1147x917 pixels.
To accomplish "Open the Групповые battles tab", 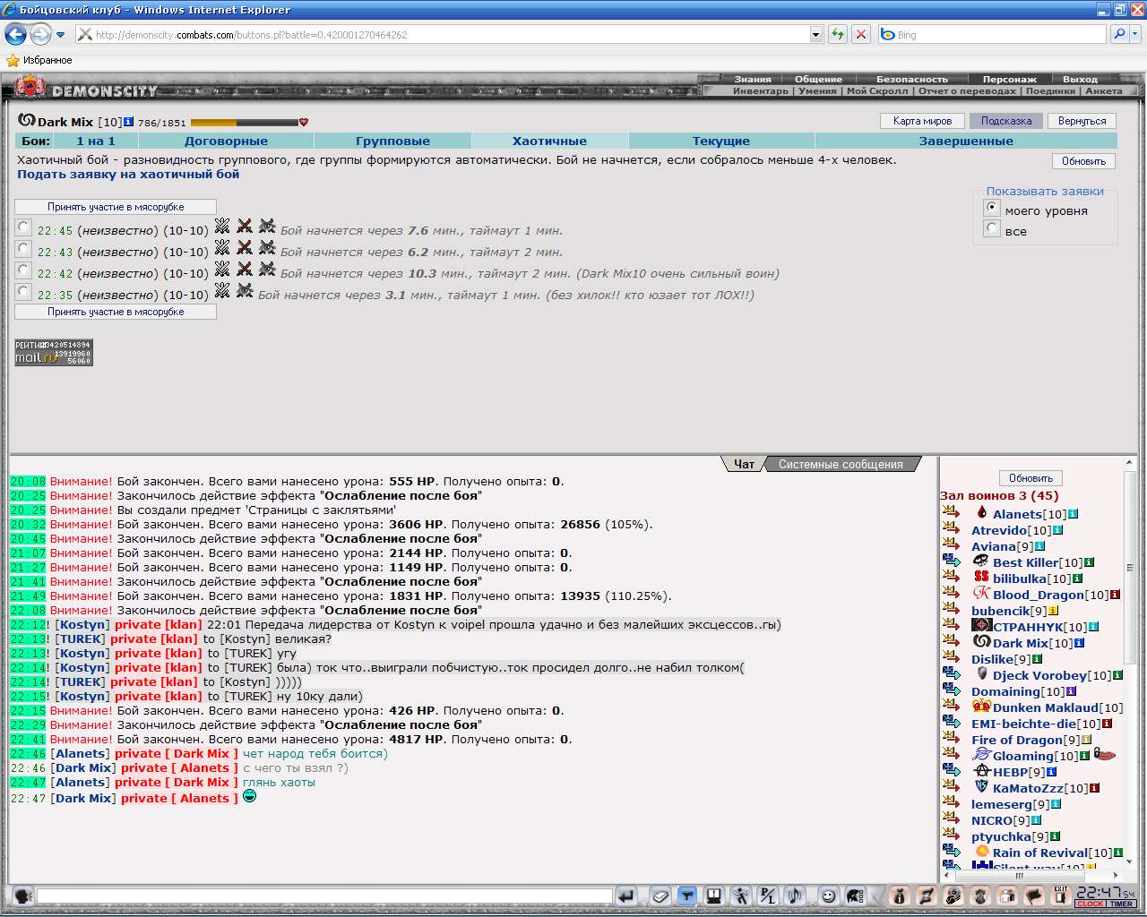I will point(392,141).
